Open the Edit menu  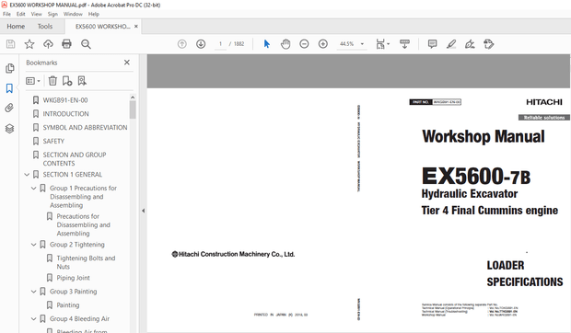pos(21,14)
